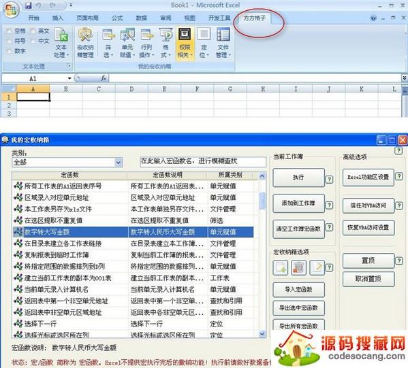Open the 格式 format macro menu

[x=166, y=43]
